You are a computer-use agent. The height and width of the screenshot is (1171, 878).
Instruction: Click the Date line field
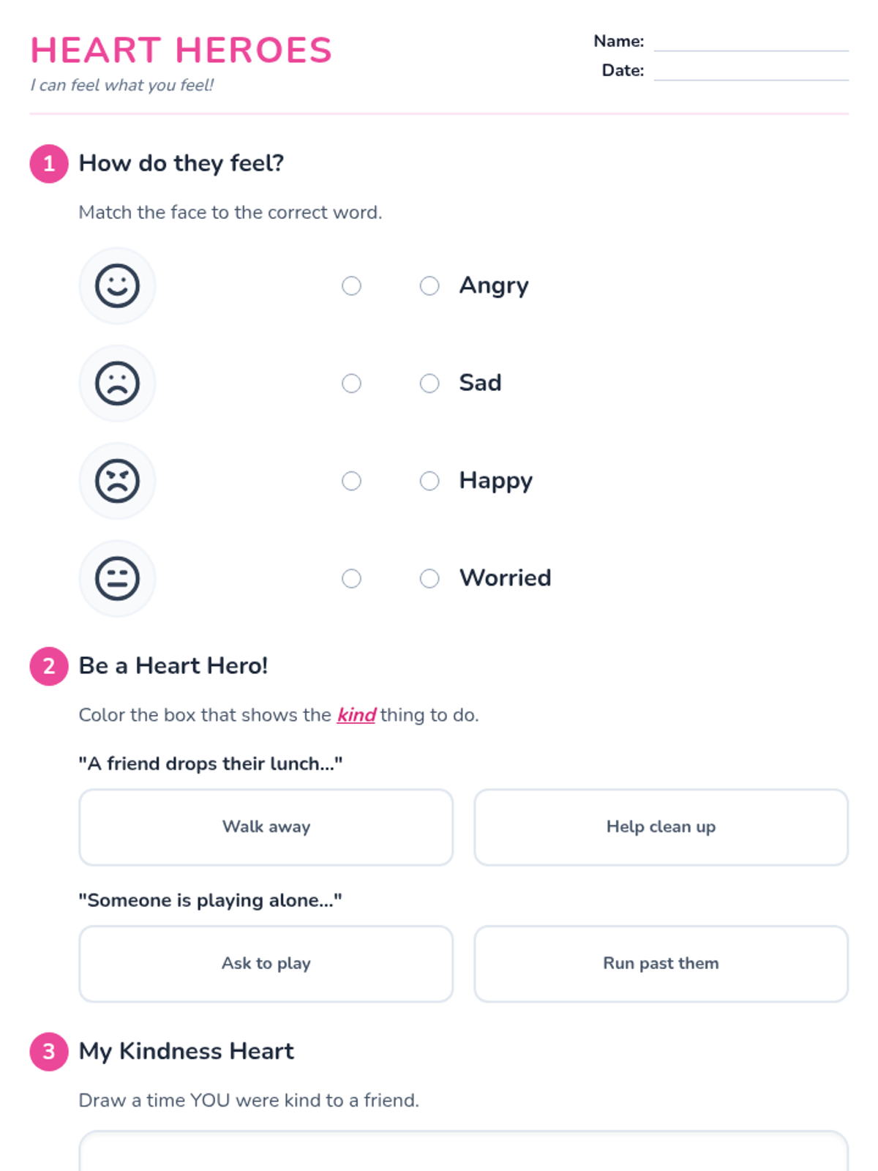pyautogui.click(x=751, y=71)
